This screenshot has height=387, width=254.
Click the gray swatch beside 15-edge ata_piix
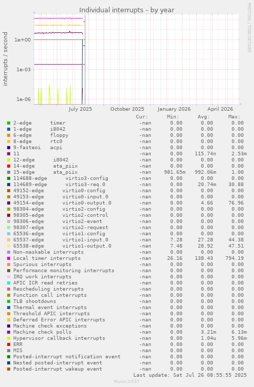(9, 172)
